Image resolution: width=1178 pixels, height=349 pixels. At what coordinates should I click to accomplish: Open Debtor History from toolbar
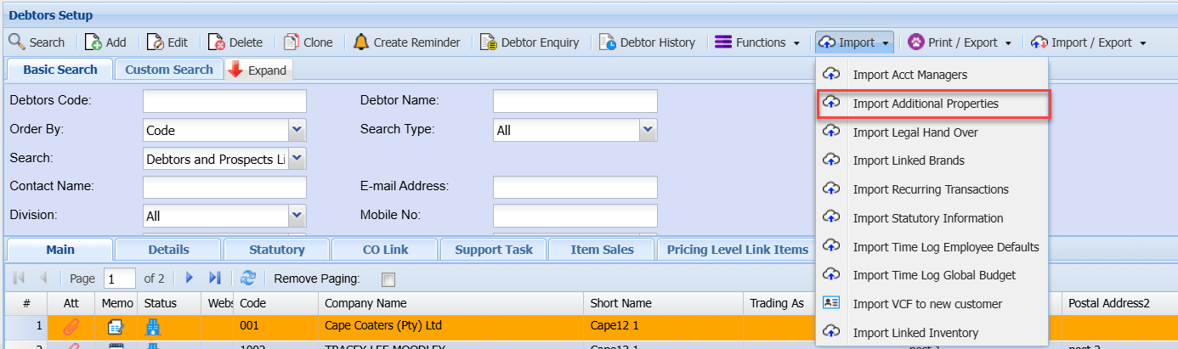point(608,42)
